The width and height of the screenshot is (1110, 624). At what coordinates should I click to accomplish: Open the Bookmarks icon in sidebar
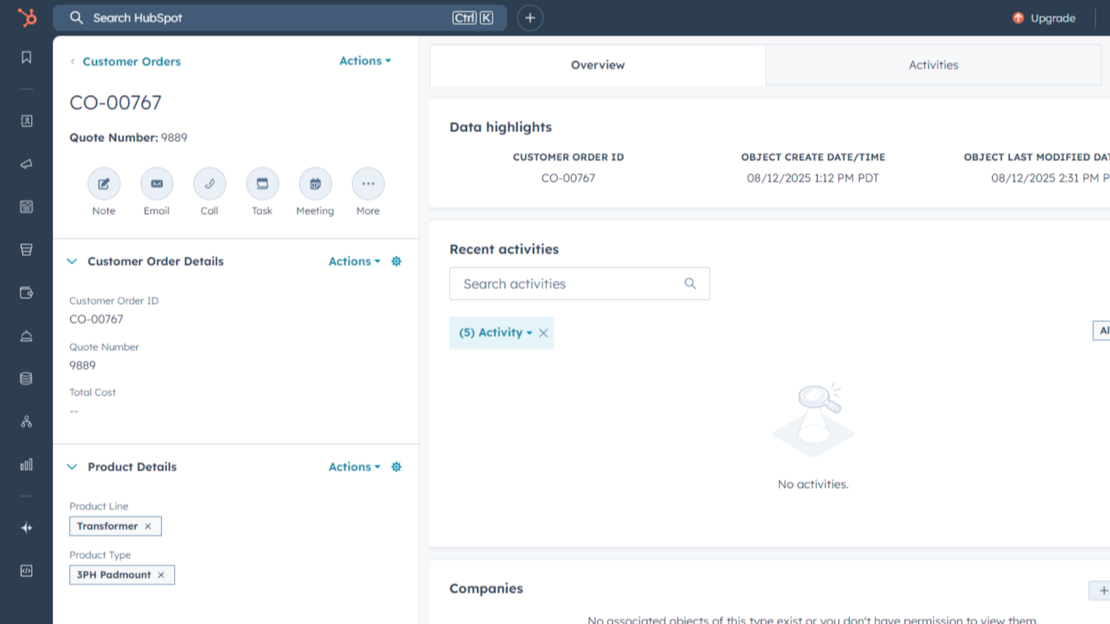click(x=27, y=57)
